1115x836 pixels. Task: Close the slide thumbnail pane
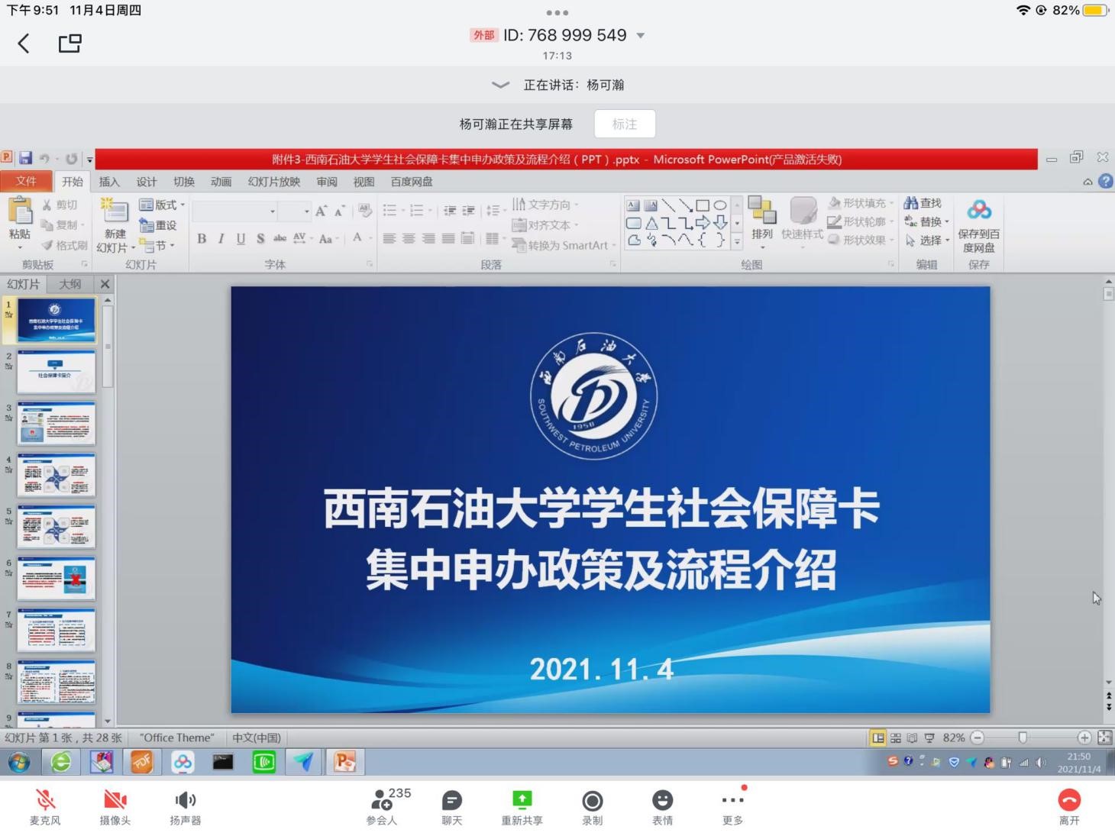tap(105, 284)
